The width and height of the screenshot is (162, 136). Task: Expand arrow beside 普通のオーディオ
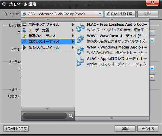pyautogui.click(x=73, y=36)
